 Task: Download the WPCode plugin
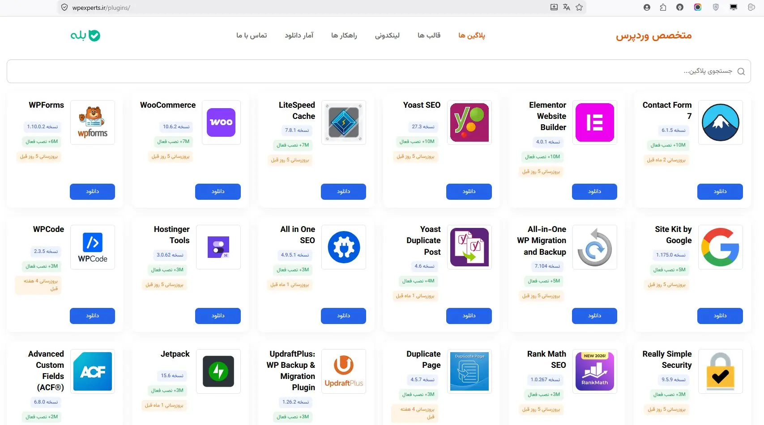pyautogui.click(x=93, y=316)
